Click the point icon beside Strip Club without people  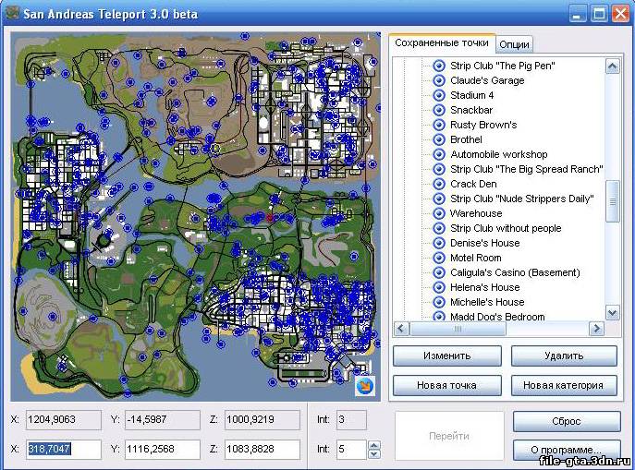pyautogui.click(x=439, y=228)
